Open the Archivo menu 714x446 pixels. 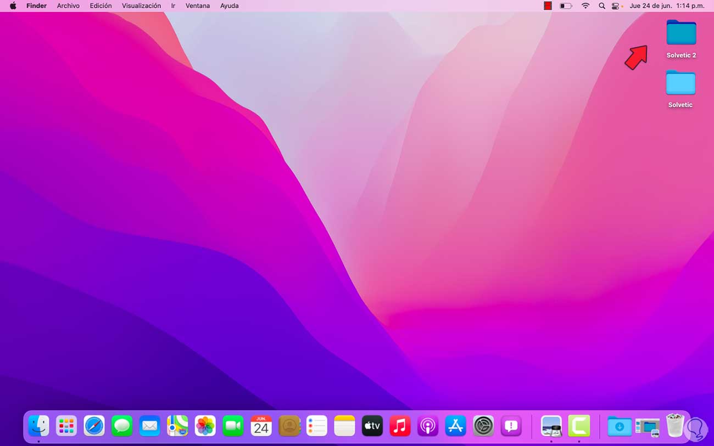point(68,5)
